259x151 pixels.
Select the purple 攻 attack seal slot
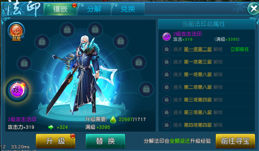point(17,90)
